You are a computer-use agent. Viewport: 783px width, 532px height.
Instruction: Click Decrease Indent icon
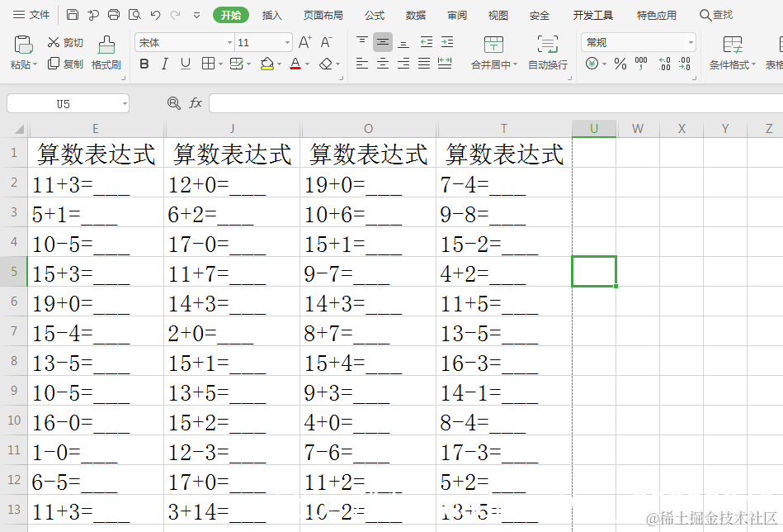pyautogui.click(x=427, y=42)
